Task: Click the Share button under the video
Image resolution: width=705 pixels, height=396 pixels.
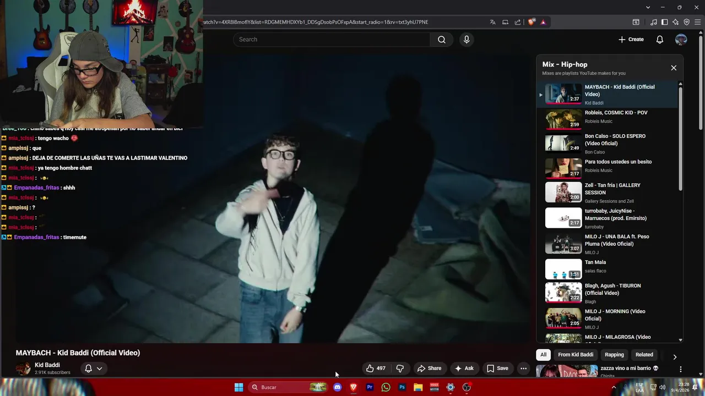Action: coord(429,369)
